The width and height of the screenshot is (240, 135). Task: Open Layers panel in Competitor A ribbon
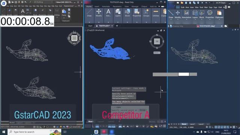click(118, 13)
